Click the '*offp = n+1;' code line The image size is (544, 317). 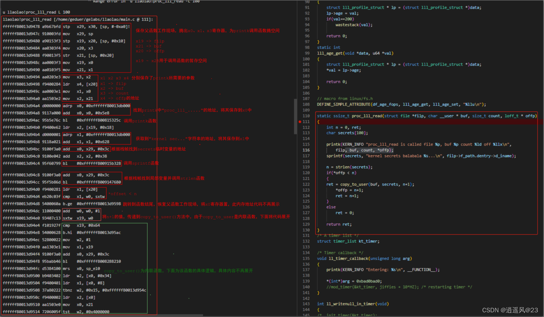click(349, 190)
